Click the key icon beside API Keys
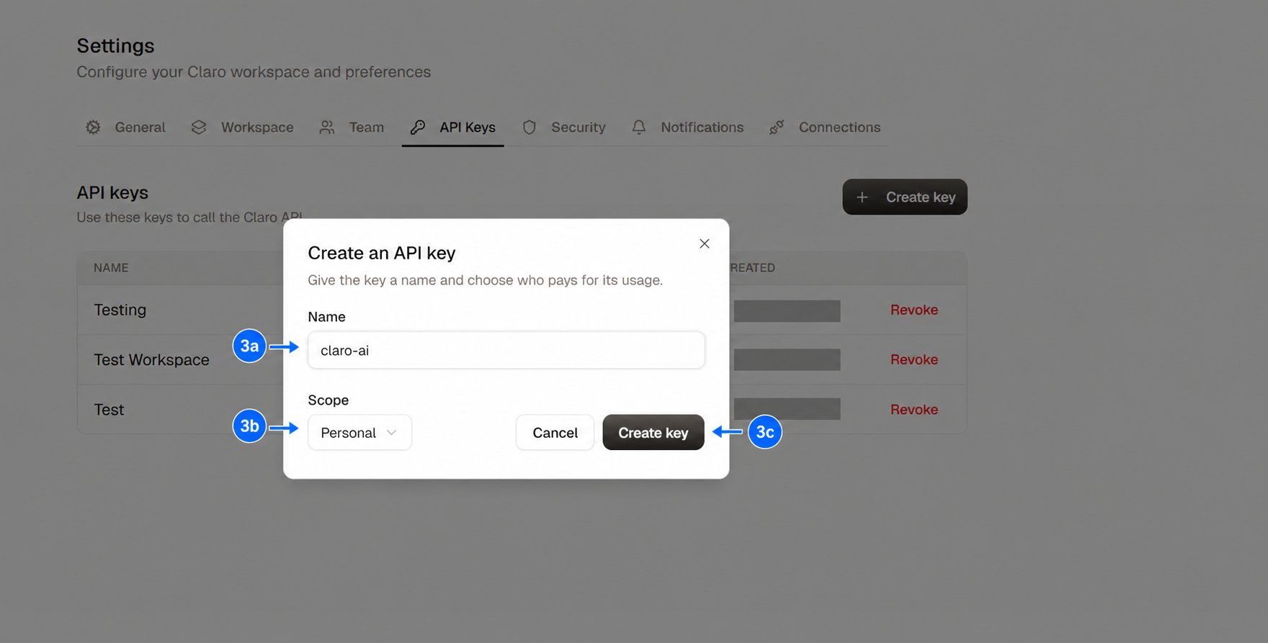 [418, 127]
